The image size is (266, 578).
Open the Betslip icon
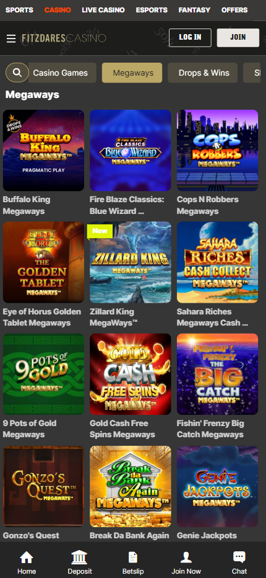(x=133, y=558)
